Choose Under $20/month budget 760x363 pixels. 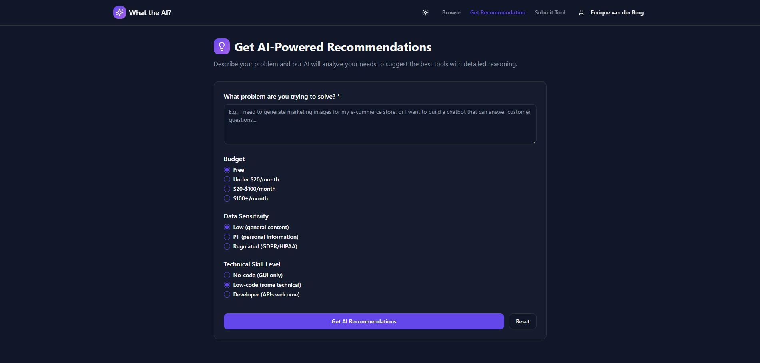pyautogui.click(x=227, y=179)
